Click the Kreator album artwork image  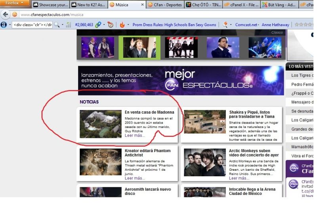coord(101,162)
